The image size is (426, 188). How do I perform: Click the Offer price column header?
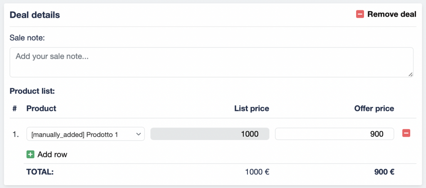point(374,108)
